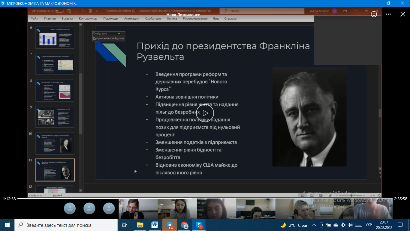Click the ribbon display options icon

click(x=345, y=11)
